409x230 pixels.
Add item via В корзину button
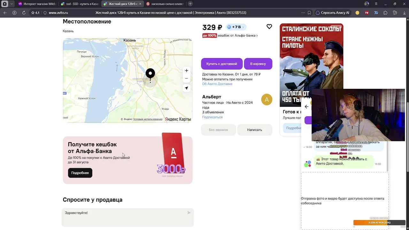[258, 64]
